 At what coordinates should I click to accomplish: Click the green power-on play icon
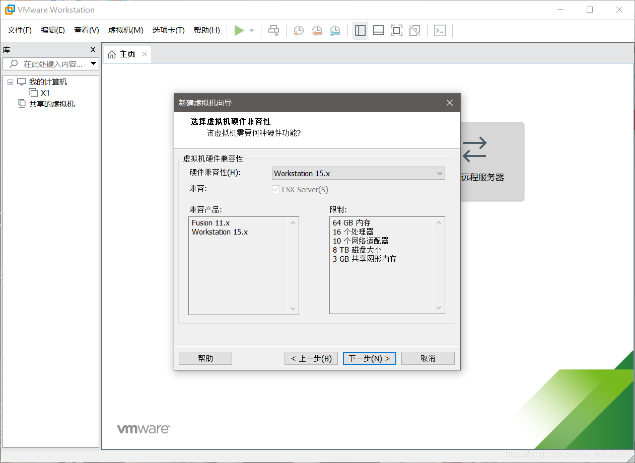tap(239, 31)
